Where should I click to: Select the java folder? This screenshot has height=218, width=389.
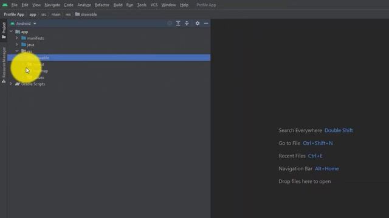[x=30, y=45]
